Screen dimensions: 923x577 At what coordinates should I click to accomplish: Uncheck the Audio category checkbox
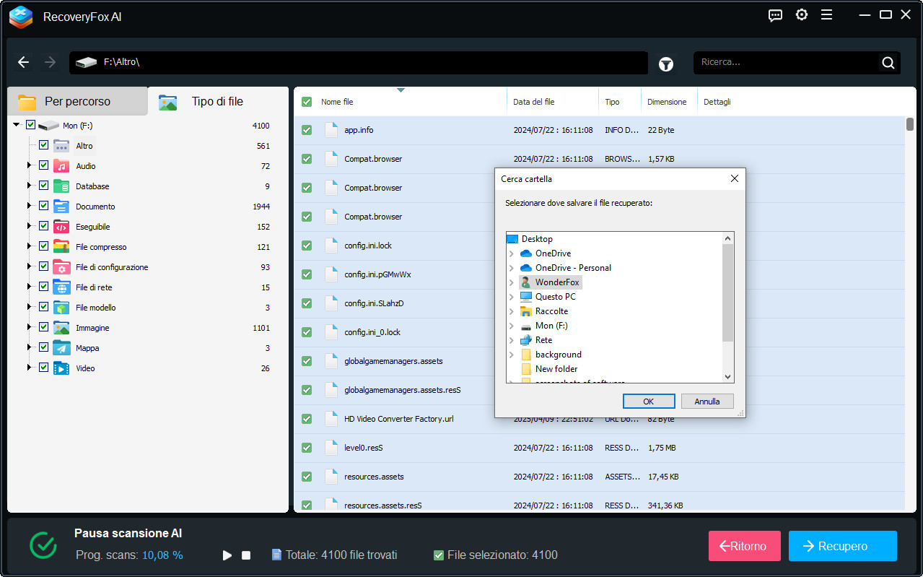(43, 165)
